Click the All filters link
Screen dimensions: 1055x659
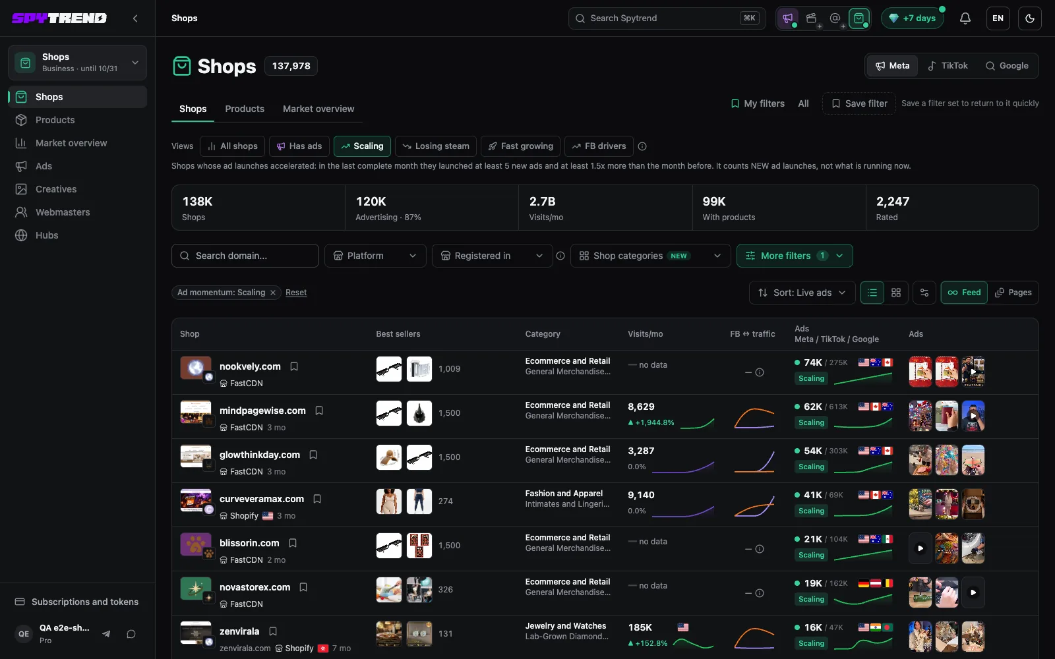pyautogui.click(x=803, y=103)
